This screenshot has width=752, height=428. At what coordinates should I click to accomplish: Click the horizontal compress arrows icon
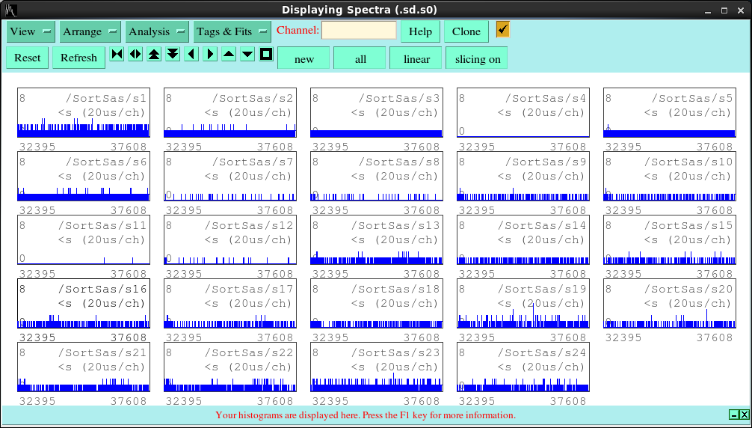[x=117, y=55]
